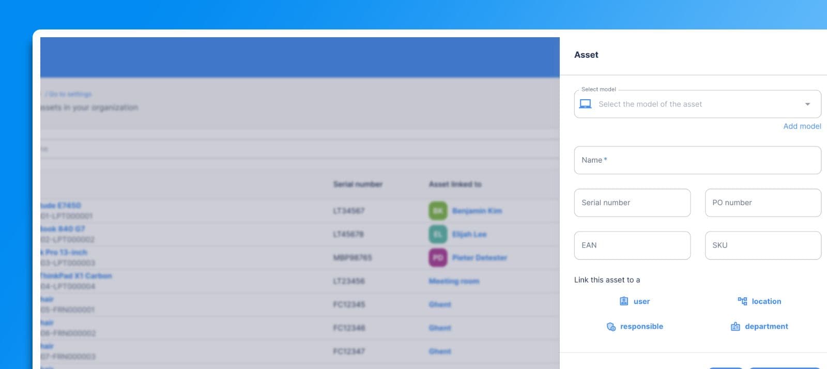
Task: Select the PO number text box
Action: pyautogui.click(x=762, y=203)
